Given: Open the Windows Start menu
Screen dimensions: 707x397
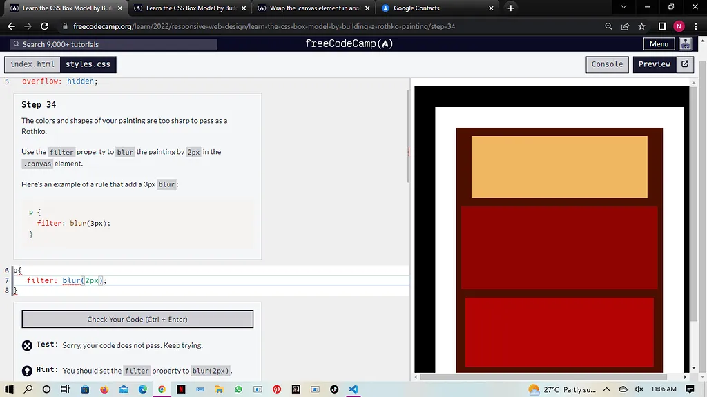Looking at the screenshot, I should 9,389.
